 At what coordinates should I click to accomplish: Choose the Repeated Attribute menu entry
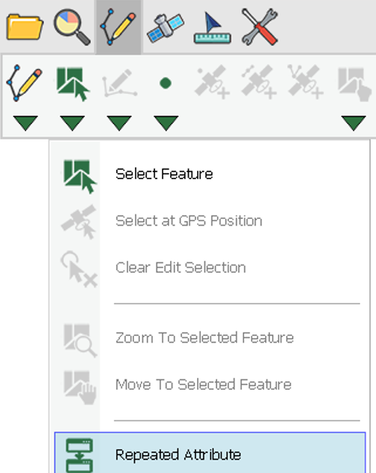point(210,454)
